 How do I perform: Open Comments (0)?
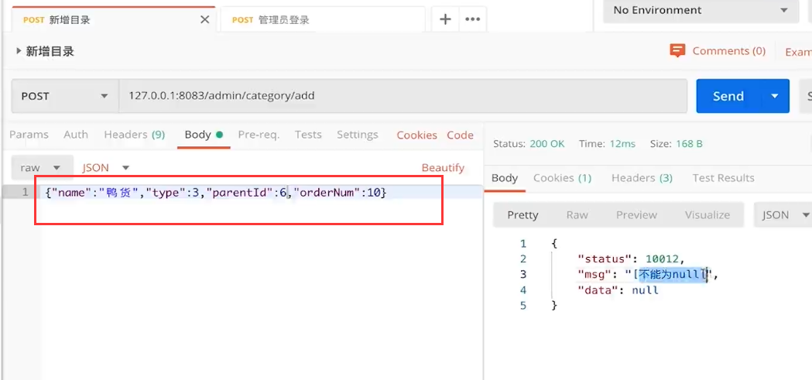coord(728,51)
